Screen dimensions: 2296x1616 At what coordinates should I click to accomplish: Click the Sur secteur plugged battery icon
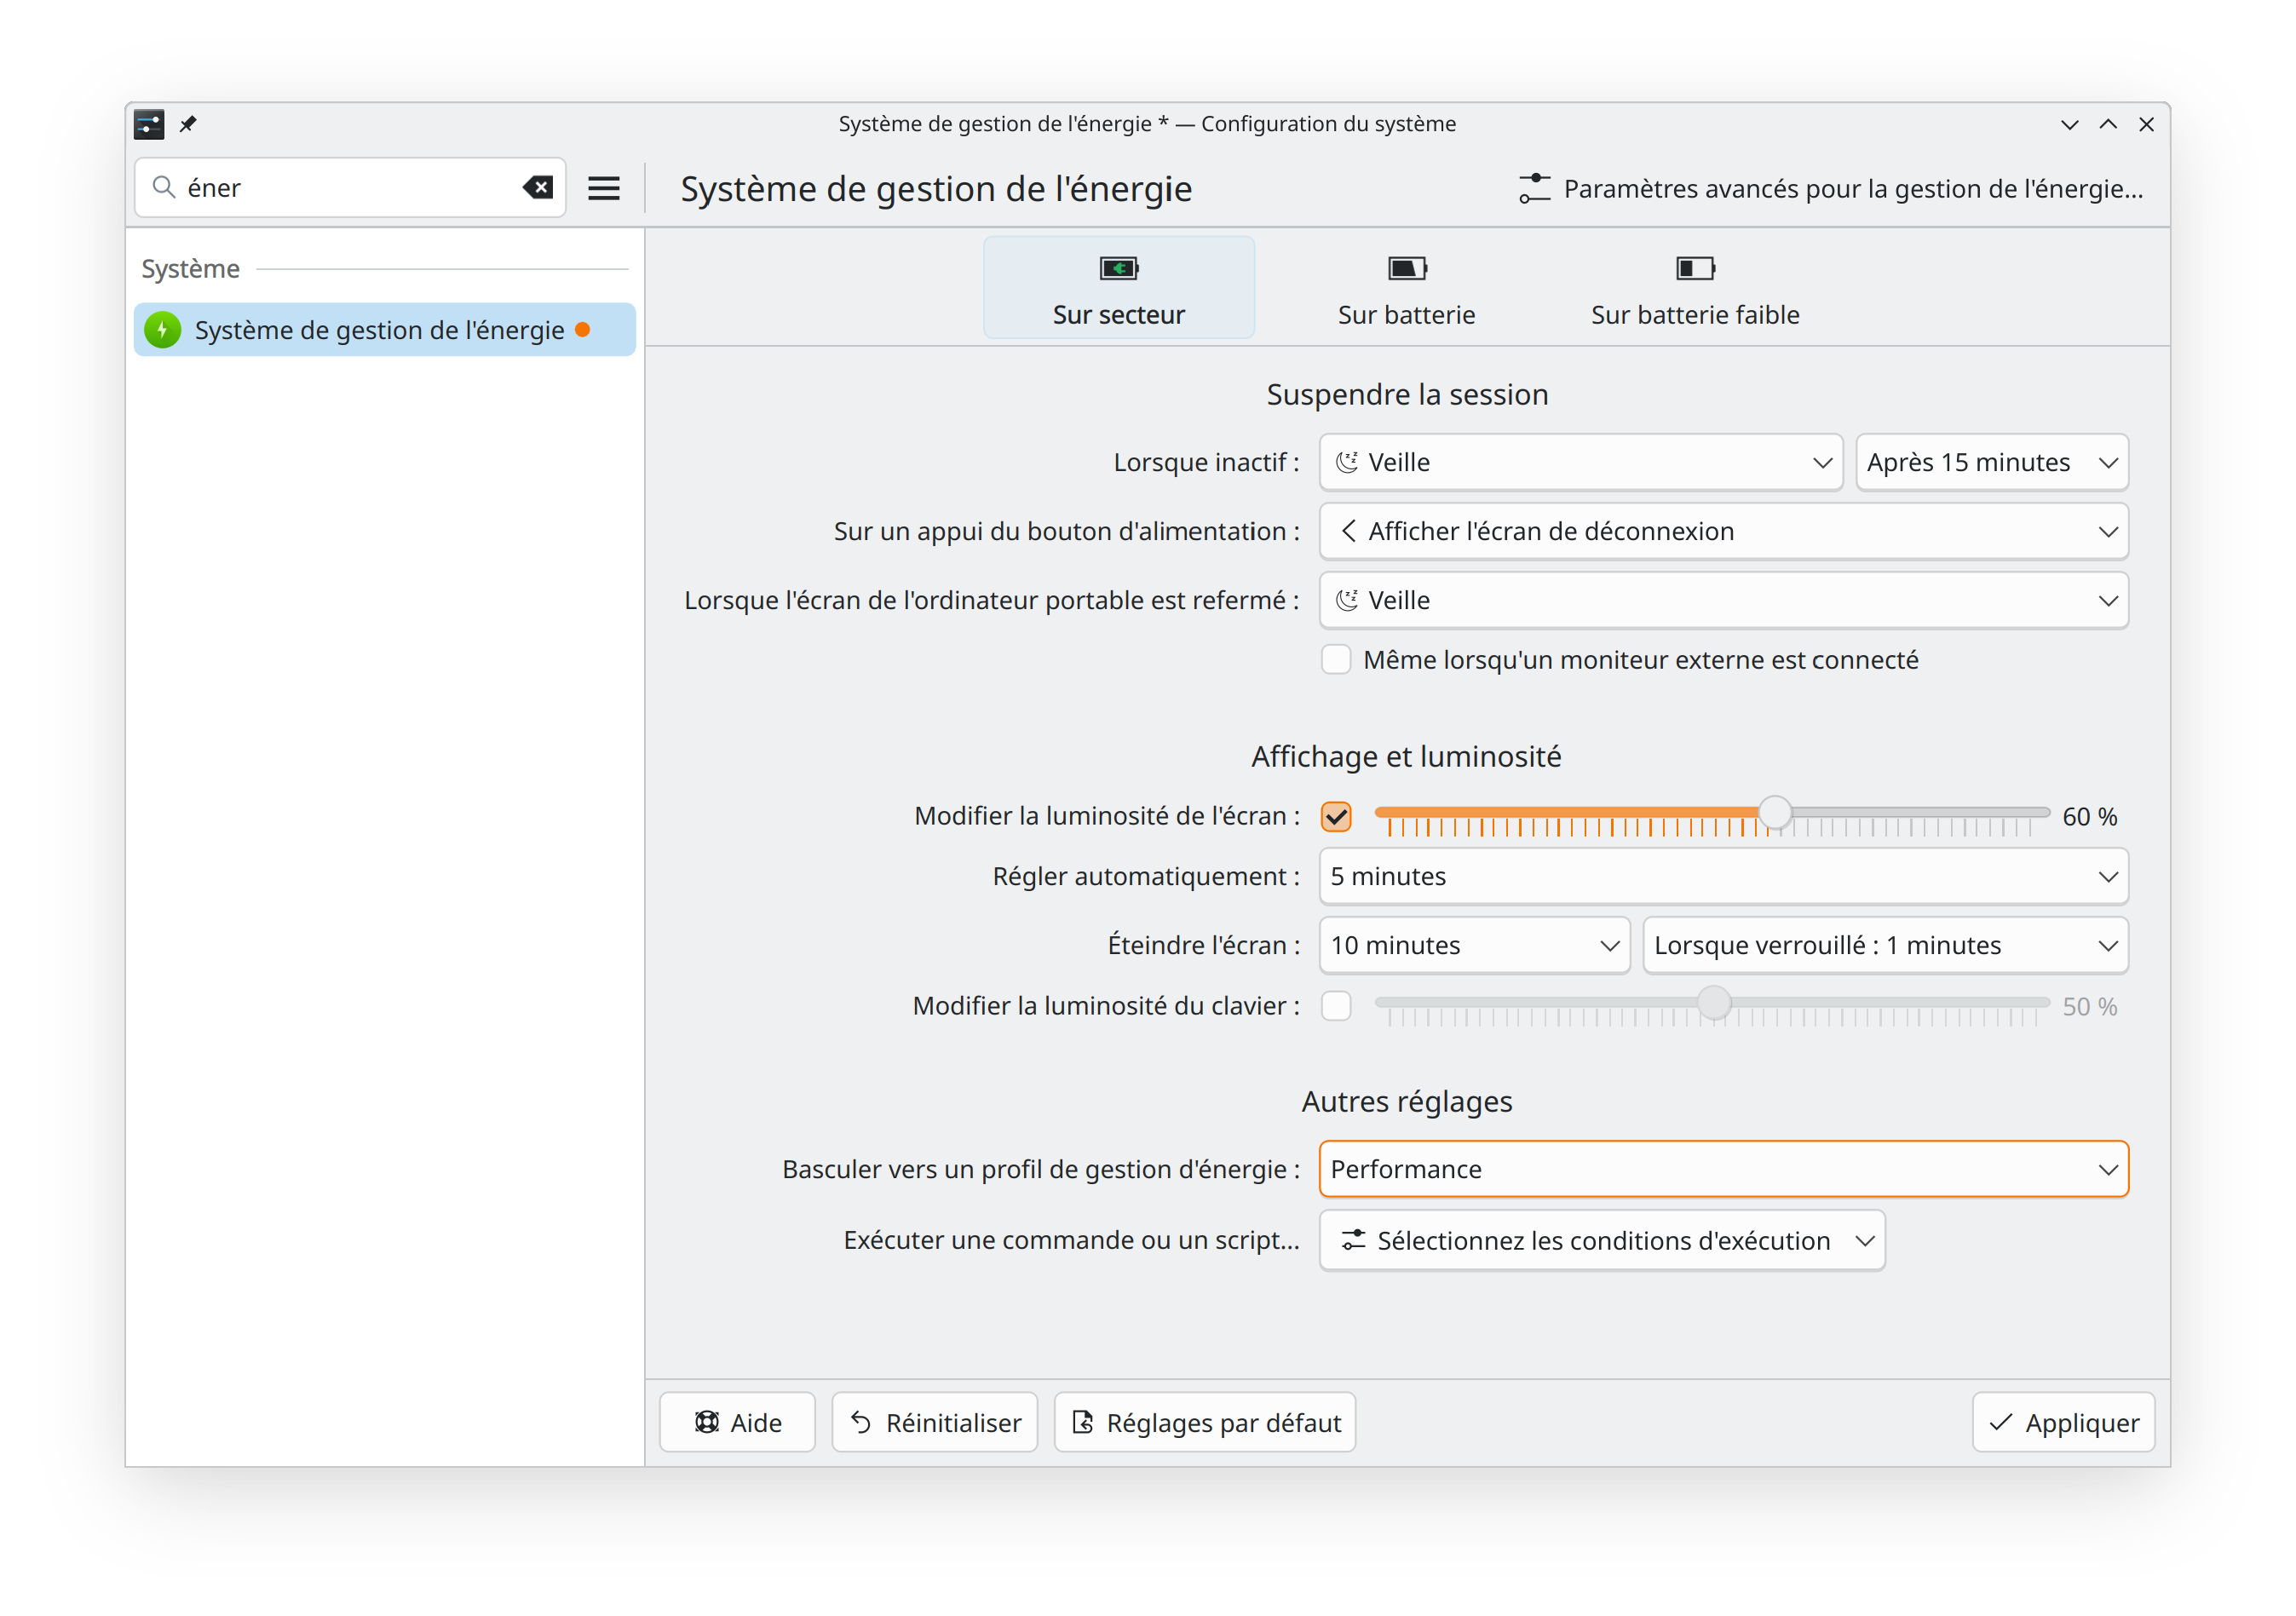1119,268
